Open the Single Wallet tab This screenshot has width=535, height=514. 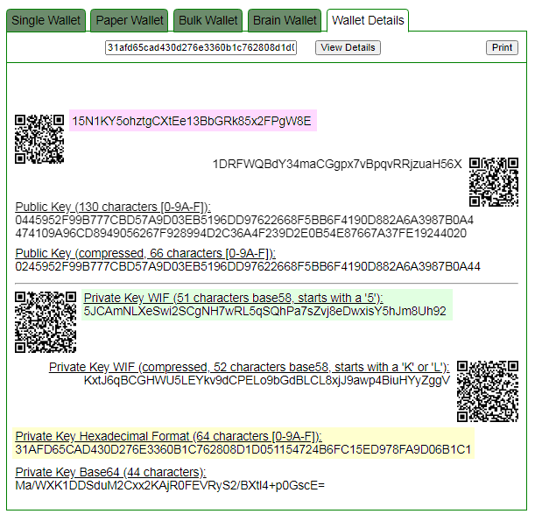click(46, 20)
